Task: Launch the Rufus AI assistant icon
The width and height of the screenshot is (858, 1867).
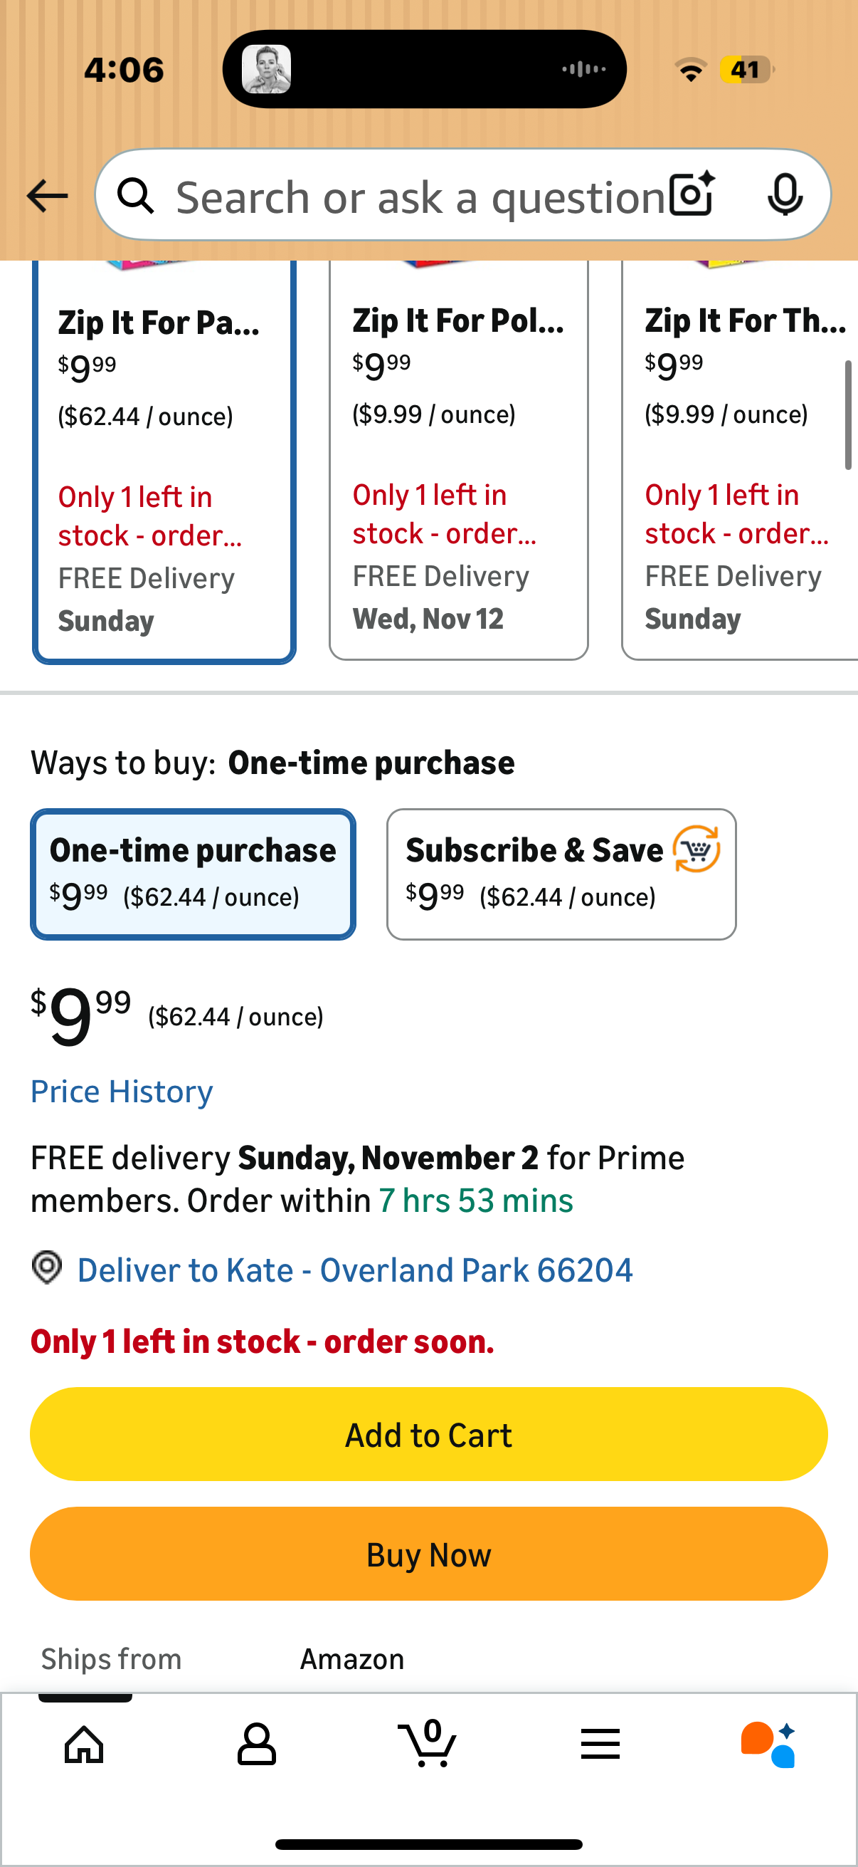Action: tap(768, 1744)
